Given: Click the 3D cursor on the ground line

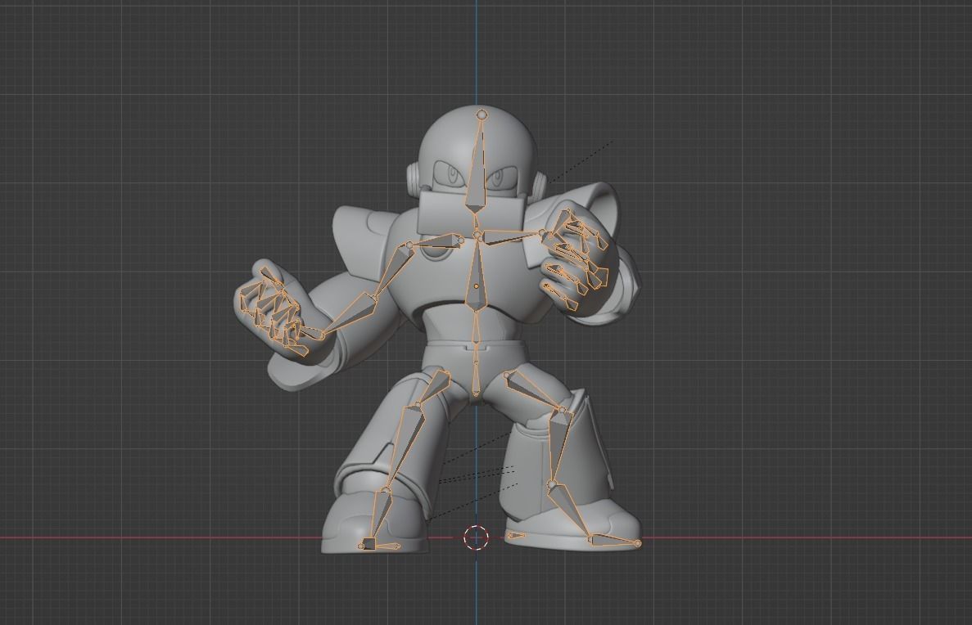Looking at the screenshot, I should pyautogui.click(x=476, y=537).
